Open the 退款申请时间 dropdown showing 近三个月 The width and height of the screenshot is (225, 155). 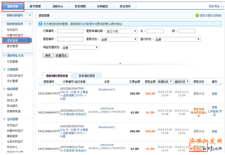[x=121, y=31]
